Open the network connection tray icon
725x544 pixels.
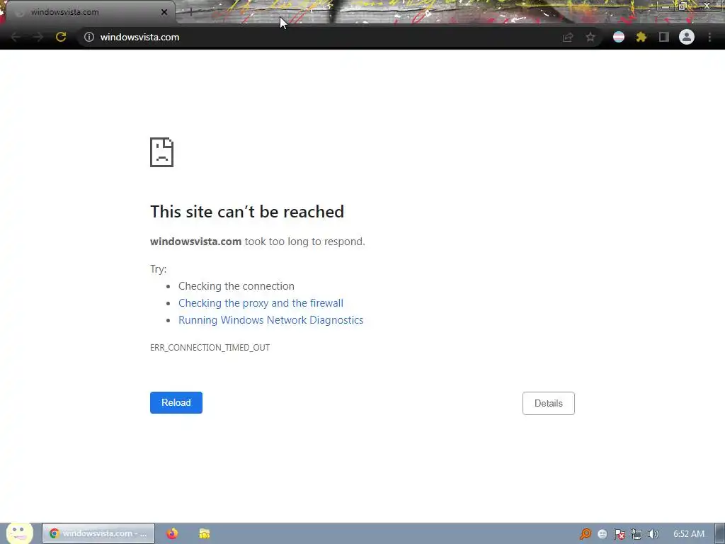636,534
